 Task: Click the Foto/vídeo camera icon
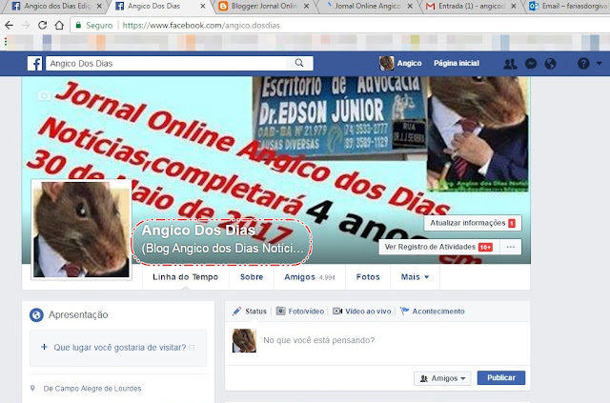coord(280,311)
